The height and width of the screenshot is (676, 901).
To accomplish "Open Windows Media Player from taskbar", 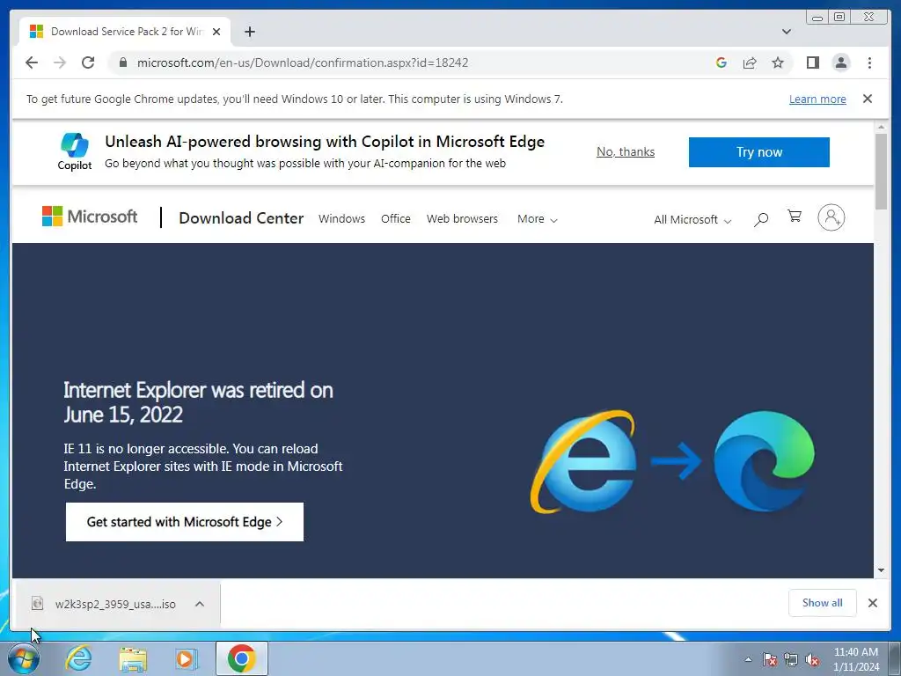I will click(186, 658).
